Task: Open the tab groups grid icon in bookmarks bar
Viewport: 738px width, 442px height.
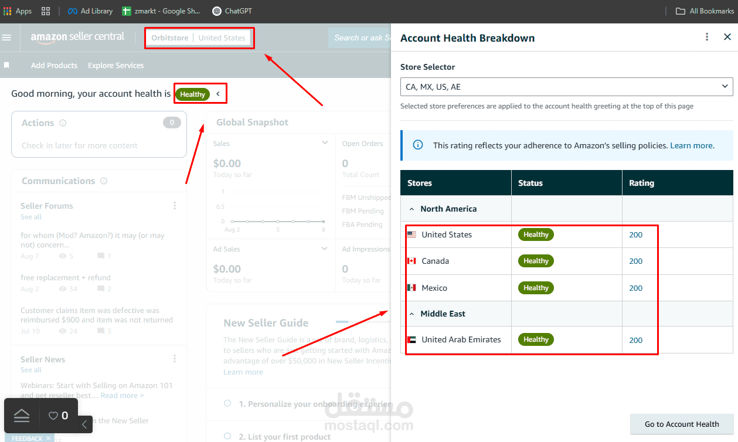Action: 46,11
